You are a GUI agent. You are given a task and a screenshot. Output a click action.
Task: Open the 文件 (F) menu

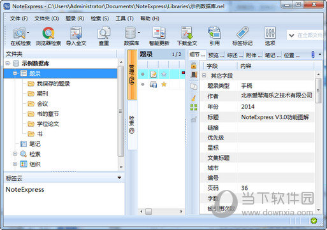(19, 18)
